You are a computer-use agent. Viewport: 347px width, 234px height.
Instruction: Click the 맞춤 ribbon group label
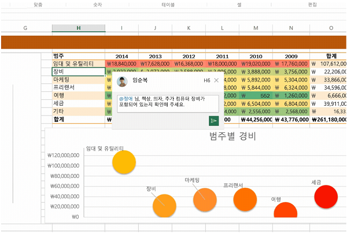[38, 5]
